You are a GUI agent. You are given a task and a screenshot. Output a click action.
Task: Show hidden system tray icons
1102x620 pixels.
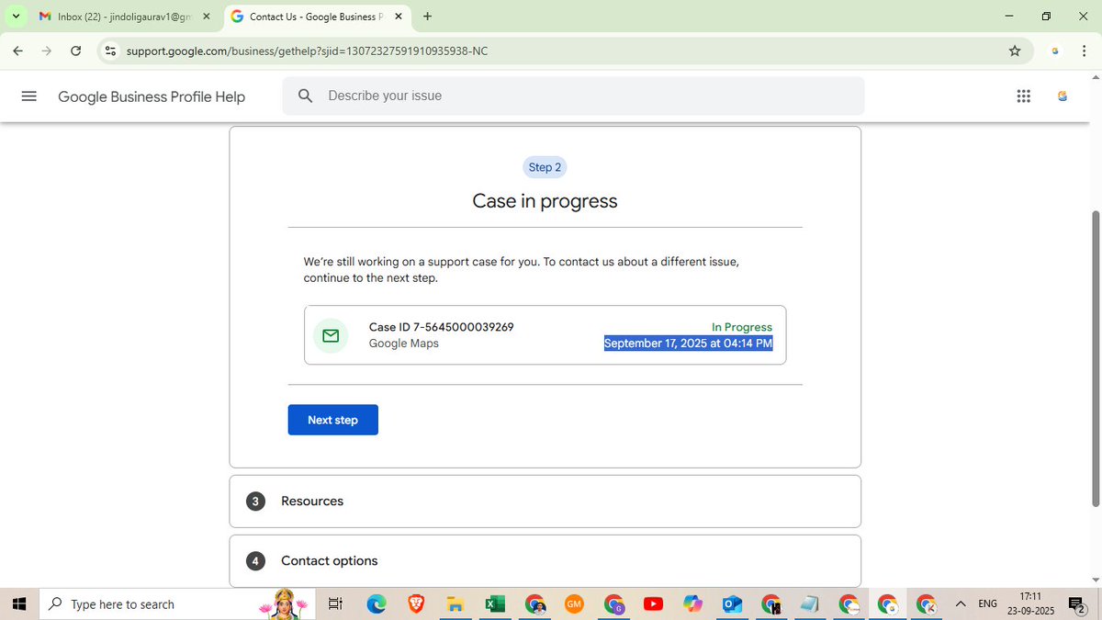pyautogui.click(x=961, y=604)
